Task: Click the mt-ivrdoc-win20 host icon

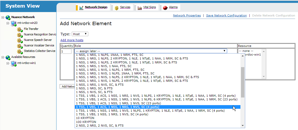Action: [14, 23]
